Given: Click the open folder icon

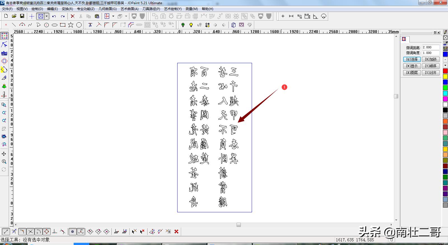Looking at the screenshot, I should [x=14, y=16].
